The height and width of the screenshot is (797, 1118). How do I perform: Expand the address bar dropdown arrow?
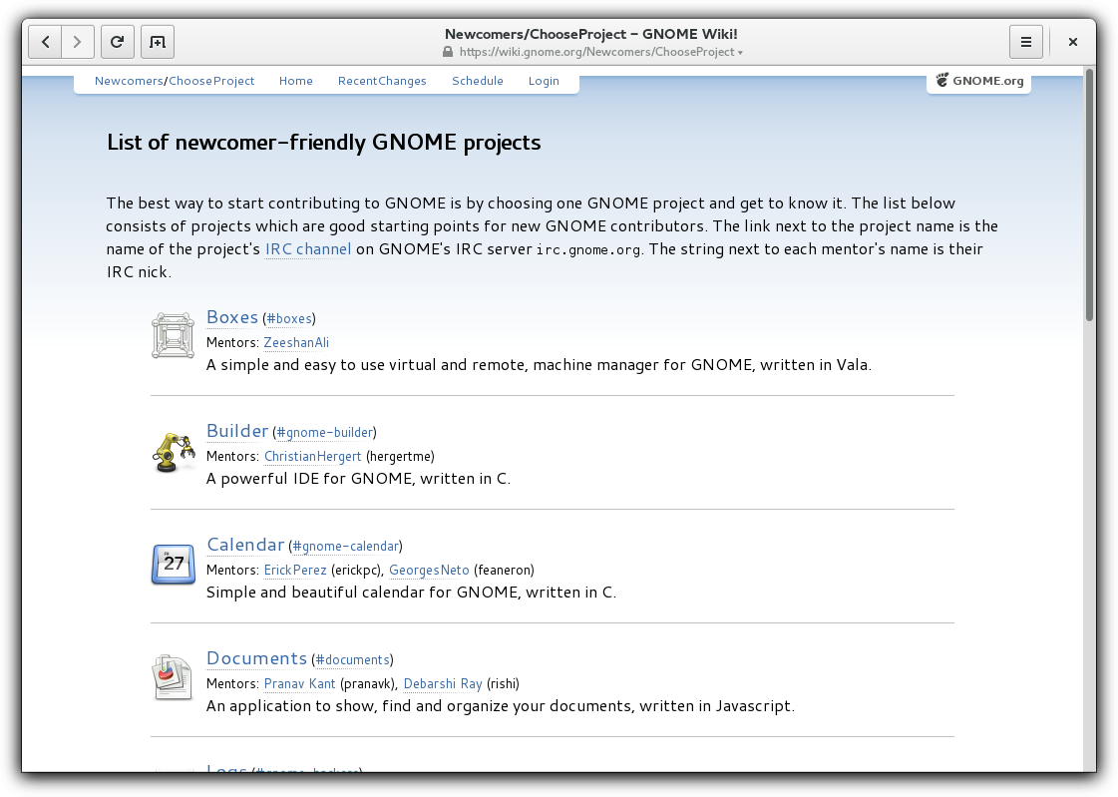(x=740, y=53)
